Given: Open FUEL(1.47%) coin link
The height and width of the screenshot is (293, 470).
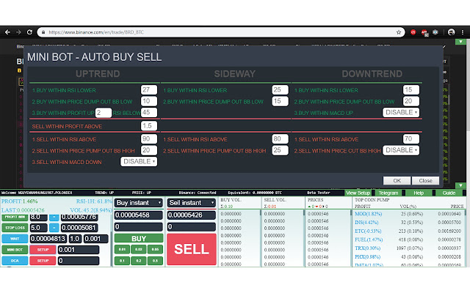Looking at the screenshot, I should (x=369, y=240).
